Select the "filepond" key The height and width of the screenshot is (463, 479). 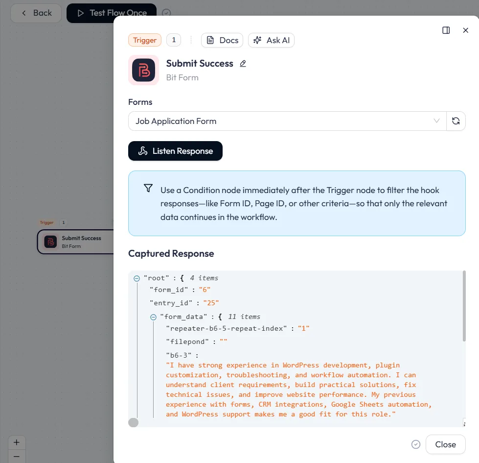187,341
